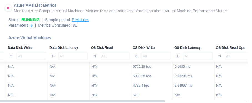The image size is (252, 103).
Task: Select the 9762.28 bps cell
Action: click(x=142, y=67)
